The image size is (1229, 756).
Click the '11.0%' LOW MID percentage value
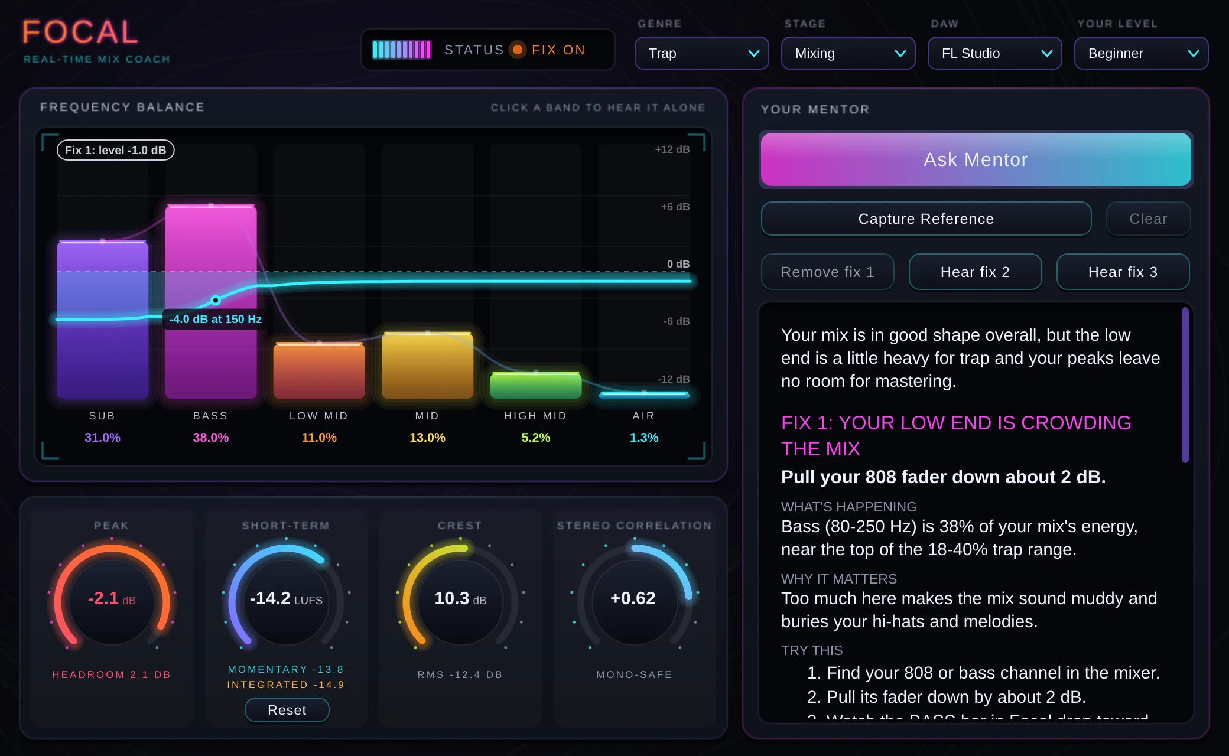coord(319,438)
